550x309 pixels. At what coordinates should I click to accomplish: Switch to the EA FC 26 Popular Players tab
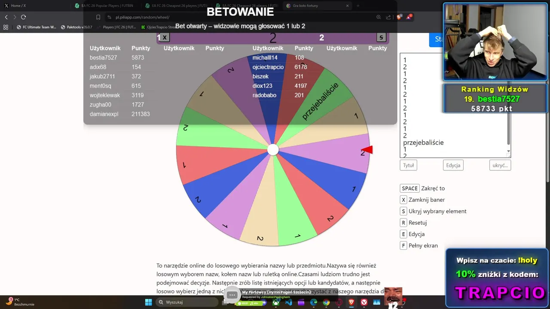(105, 6)
